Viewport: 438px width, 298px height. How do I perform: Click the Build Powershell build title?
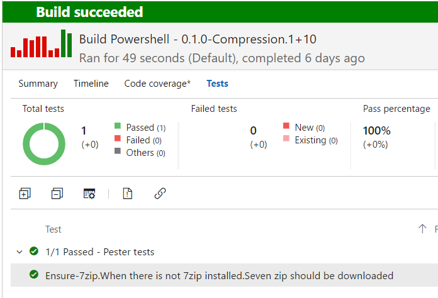click(198, 39)
